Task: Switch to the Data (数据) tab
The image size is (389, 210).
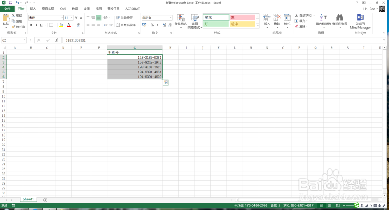Action: point(75,9)
